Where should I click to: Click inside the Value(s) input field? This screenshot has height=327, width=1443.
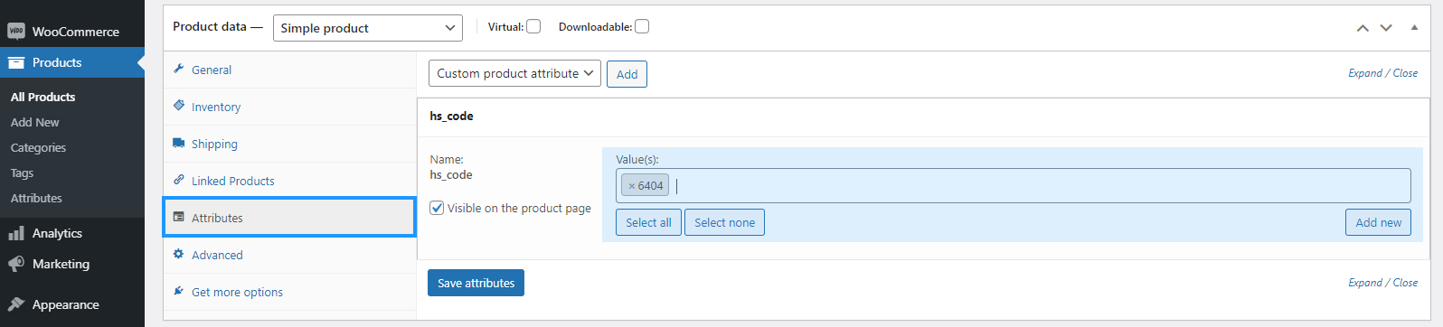(x=1040, y=186)
